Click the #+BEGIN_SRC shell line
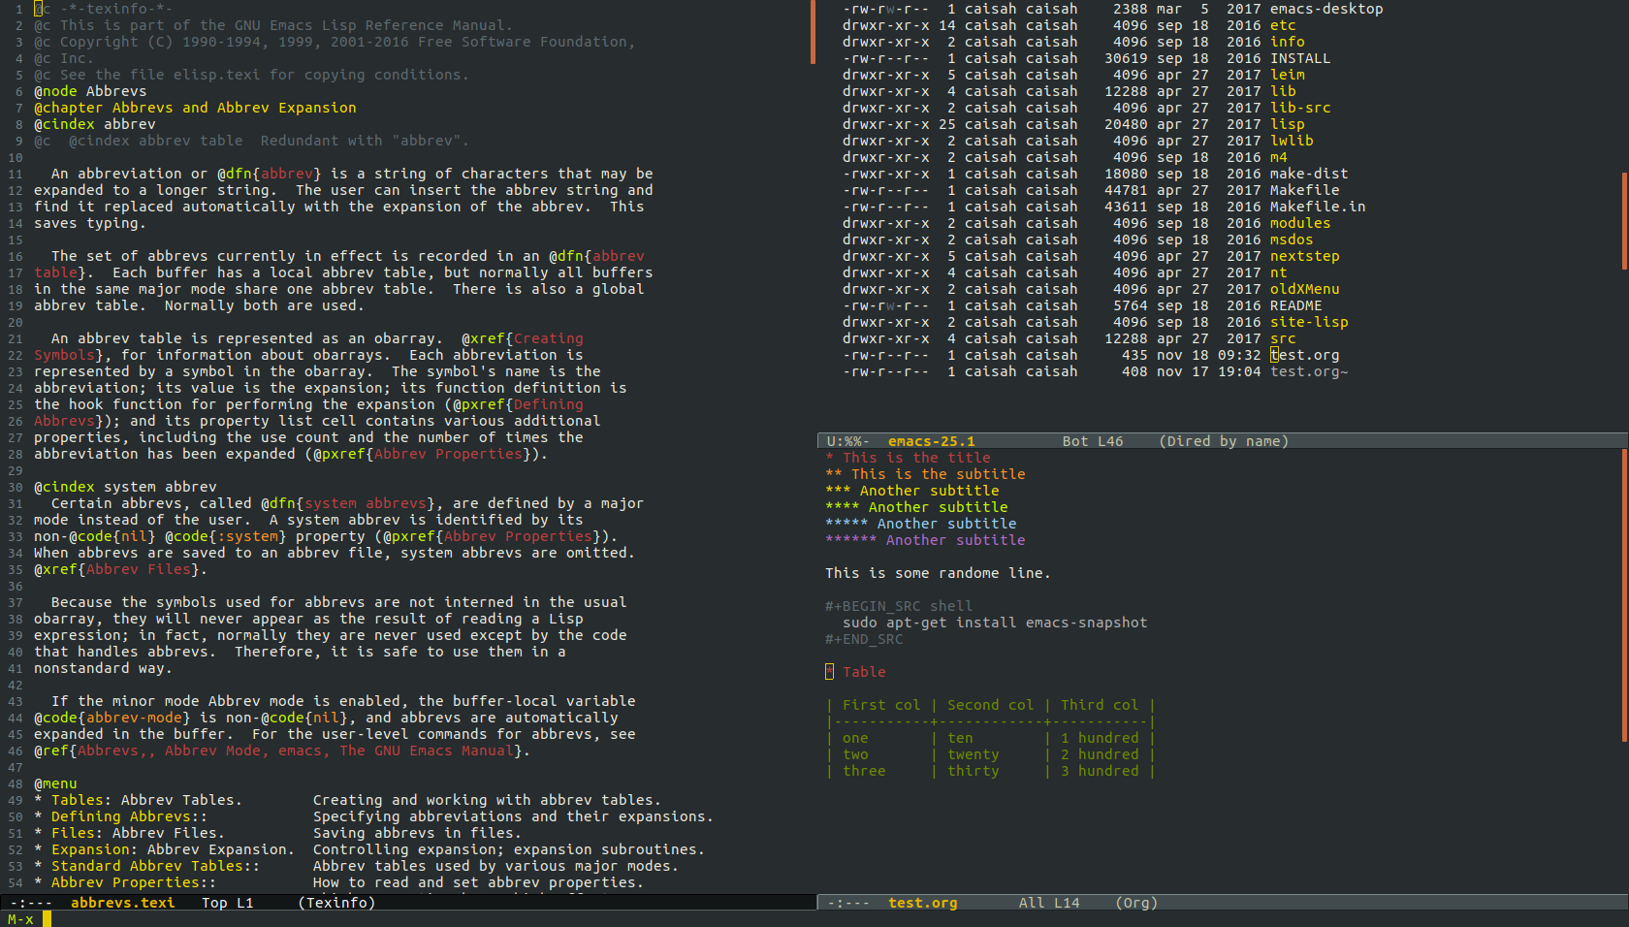Viewport: 1629px width, 927px height. [x=899, y=606]
